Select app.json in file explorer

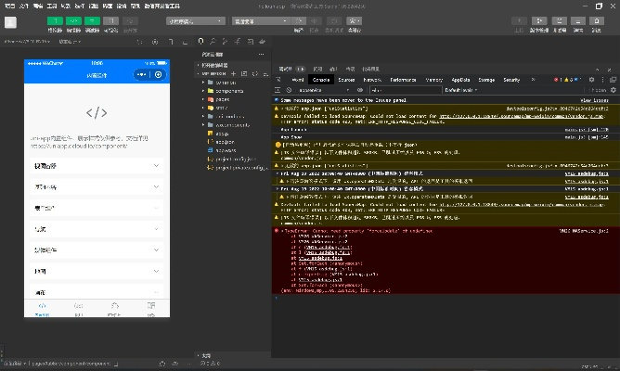(224, 142)
